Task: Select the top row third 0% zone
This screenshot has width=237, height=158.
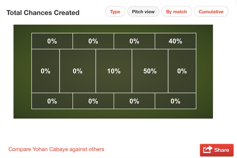Action: click(134, 41)
